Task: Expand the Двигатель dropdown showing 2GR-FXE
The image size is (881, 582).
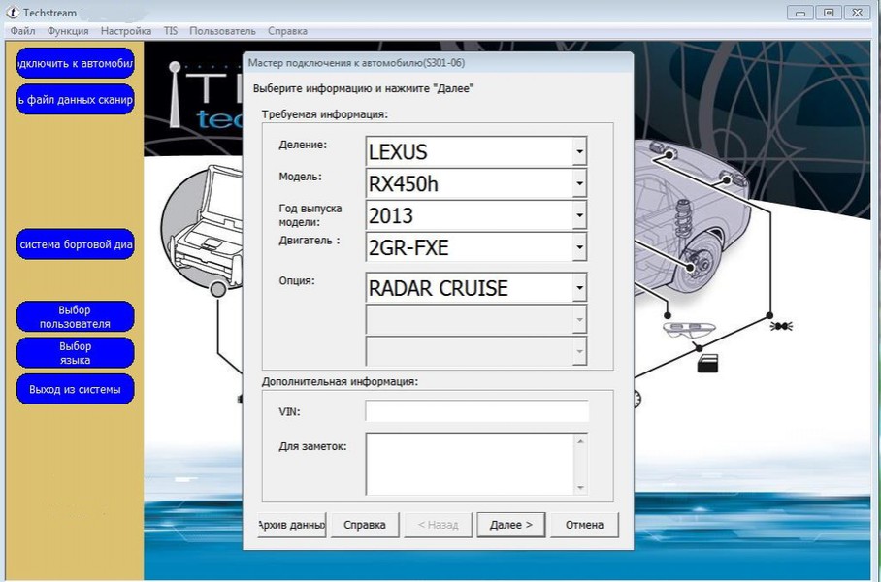Action: (x=579, y=247)
